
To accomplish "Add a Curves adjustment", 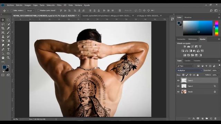I will click(192, 46).
